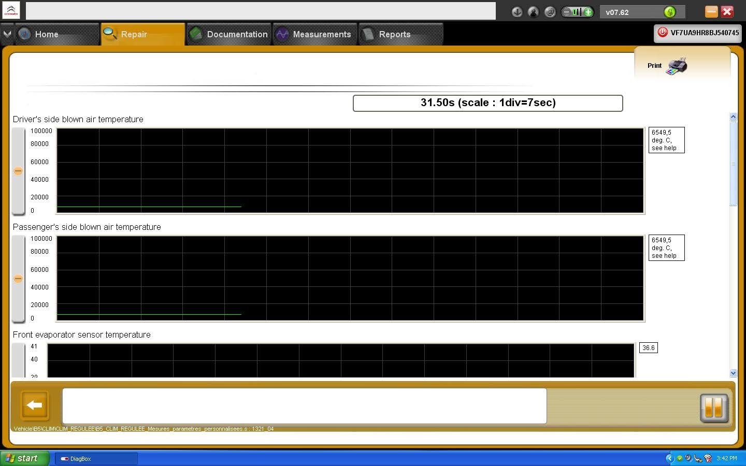Click the Reports document icon
Image resolution: width=746 pixels, height=466 pixels.
click(x=368, y=34)
